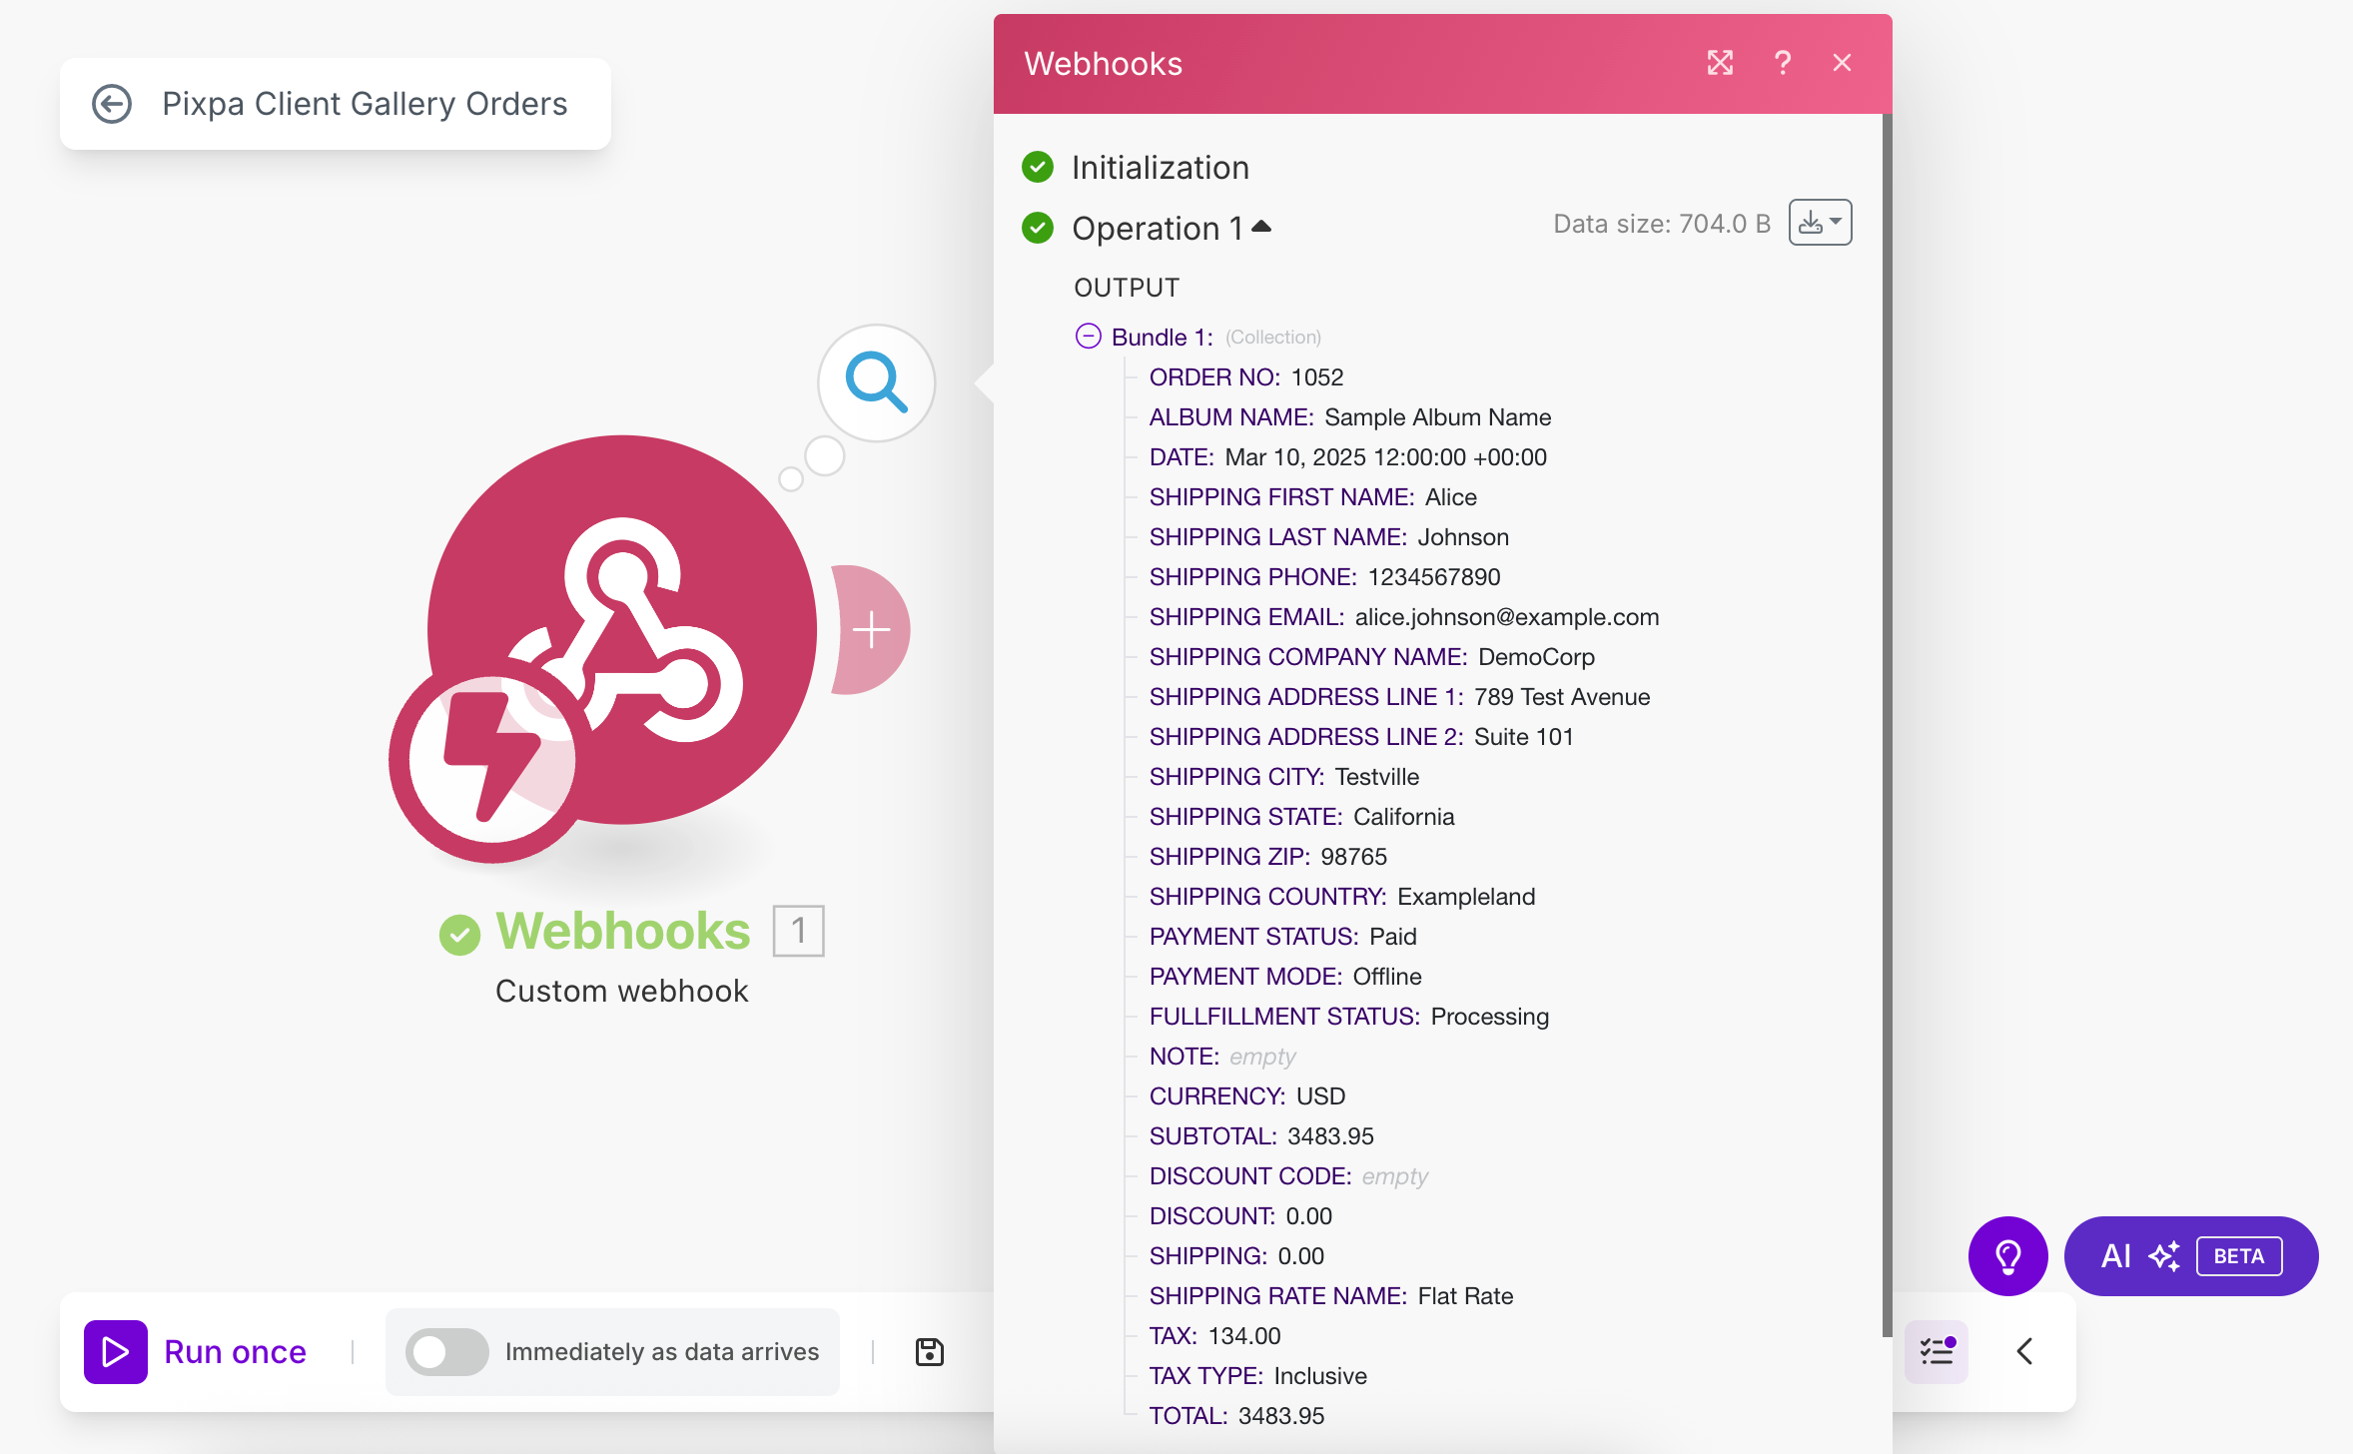Screen dimensions: 2353x1454
Task: Click the Run once label
Action: pos(235,1352)
